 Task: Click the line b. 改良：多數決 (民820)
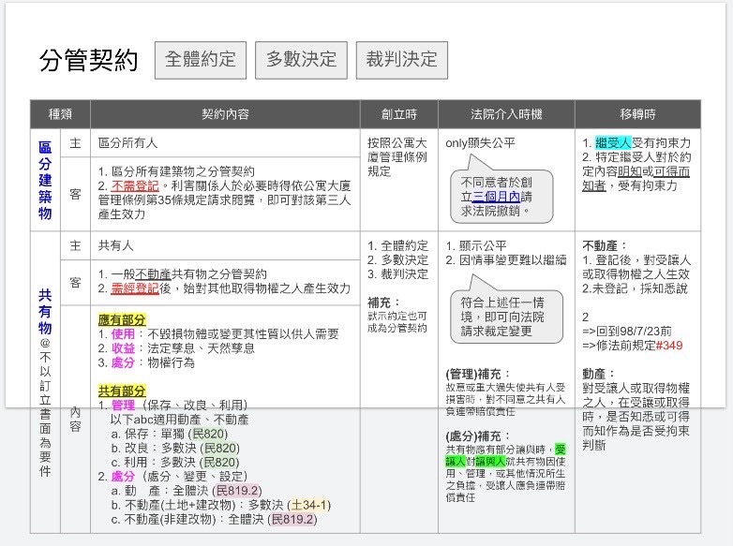175,449
